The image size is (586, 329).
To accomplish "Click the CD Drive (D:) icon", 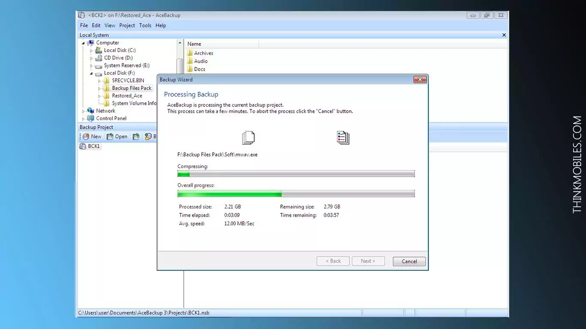I will coord(99,58).
